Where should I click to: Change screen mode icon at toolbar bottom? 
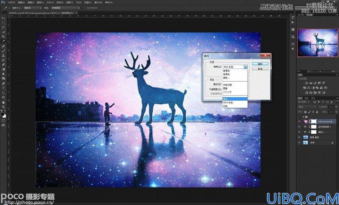pos(4,125)
